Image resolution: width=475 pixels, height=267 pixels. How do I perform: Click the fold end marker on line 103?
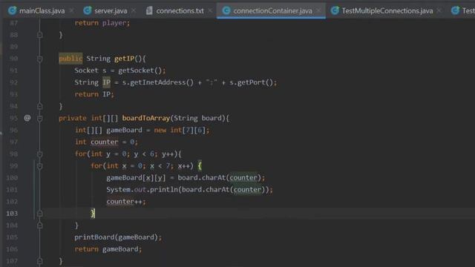pyautogui.click(x=39, y=214)
